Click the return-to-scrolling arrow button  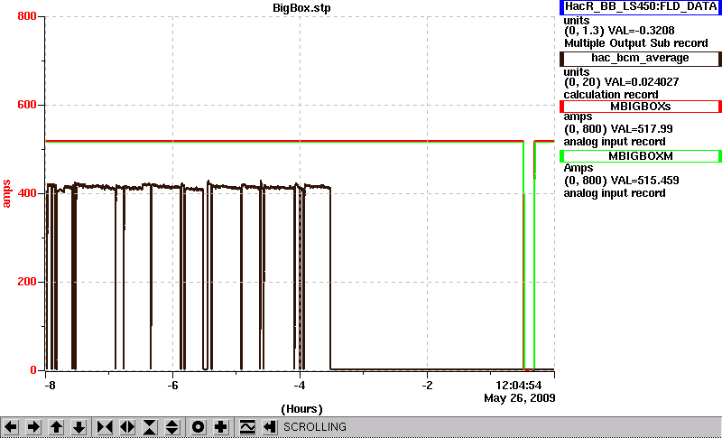269,427
